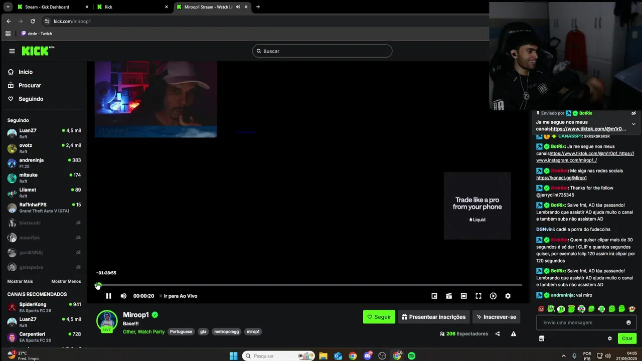
Task: Share the Miroop1 stream
Action: point(498,333)
